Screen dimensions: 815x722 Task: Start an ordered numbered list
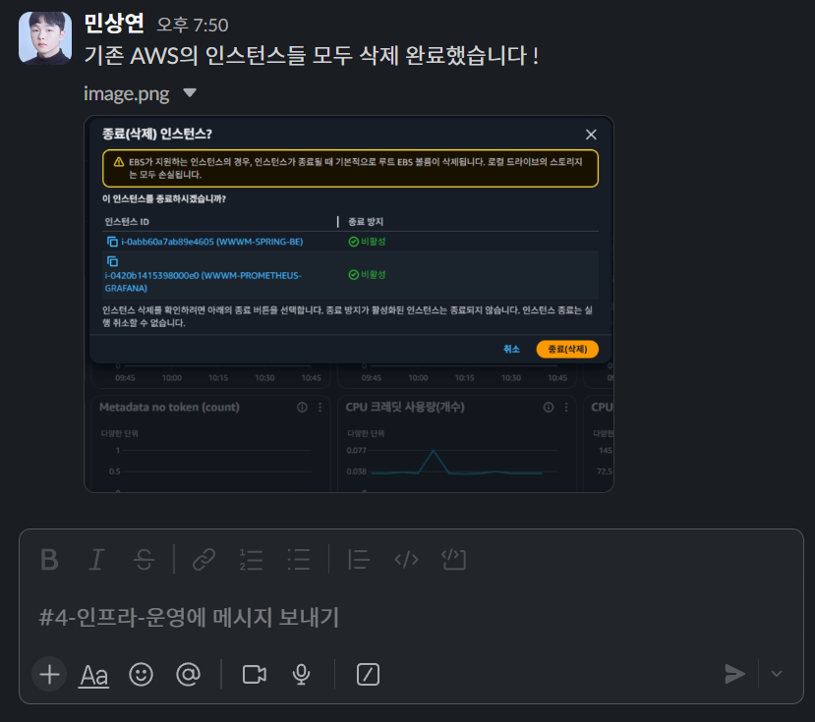pyautogui.click(x=251, y=560)
